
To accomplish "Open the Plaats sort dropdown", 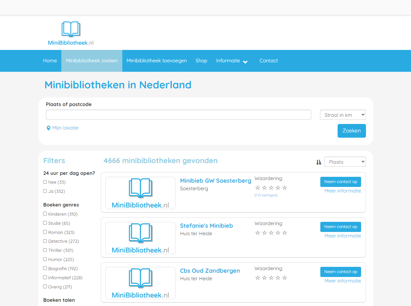I will (345, 162).
